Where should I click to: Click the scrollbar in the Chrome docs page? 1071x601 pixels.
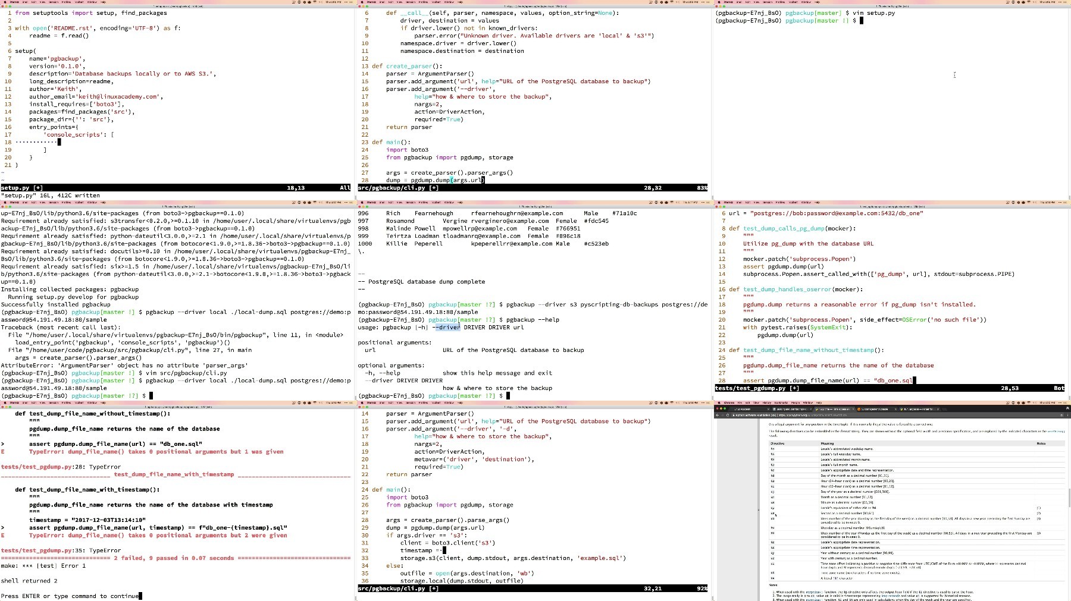click(x=1069, y=498)
